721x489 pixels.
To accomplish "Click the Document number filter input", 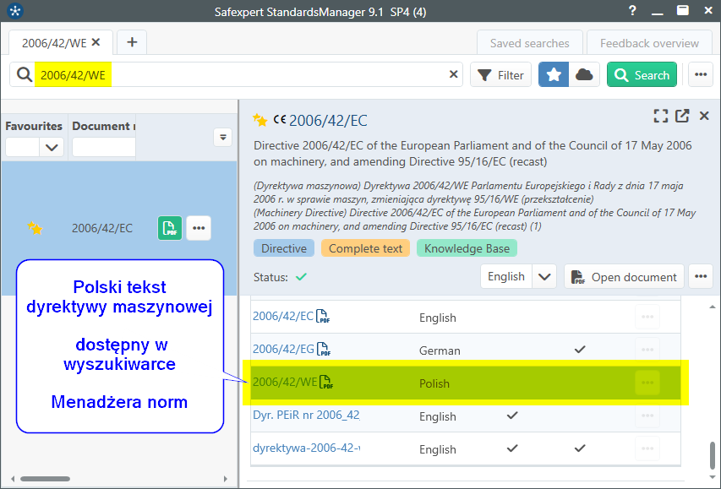I will 103,147.
